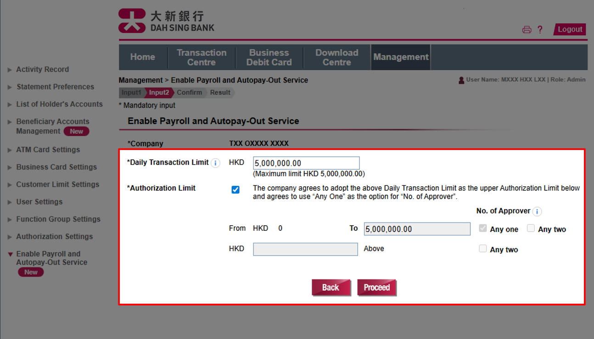Screen dimensions: 594x339
Task: Click the Logout button
Action: [570, 29]
